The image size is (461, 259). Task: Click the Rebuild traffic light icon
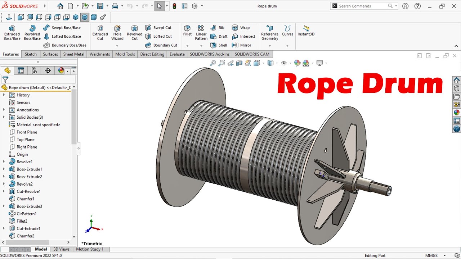tap(174, 6)
